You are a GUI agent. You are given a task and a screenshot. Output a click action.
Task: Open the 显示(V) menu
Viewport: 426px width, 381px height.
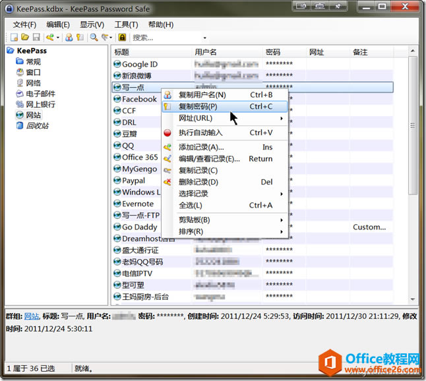point(92,24)
